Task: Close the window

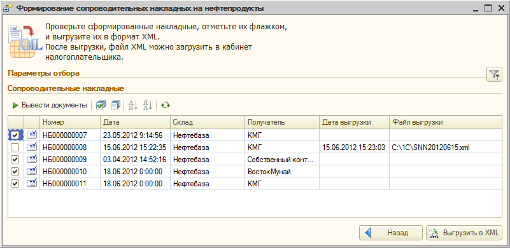Action: (x=500, y=8)
